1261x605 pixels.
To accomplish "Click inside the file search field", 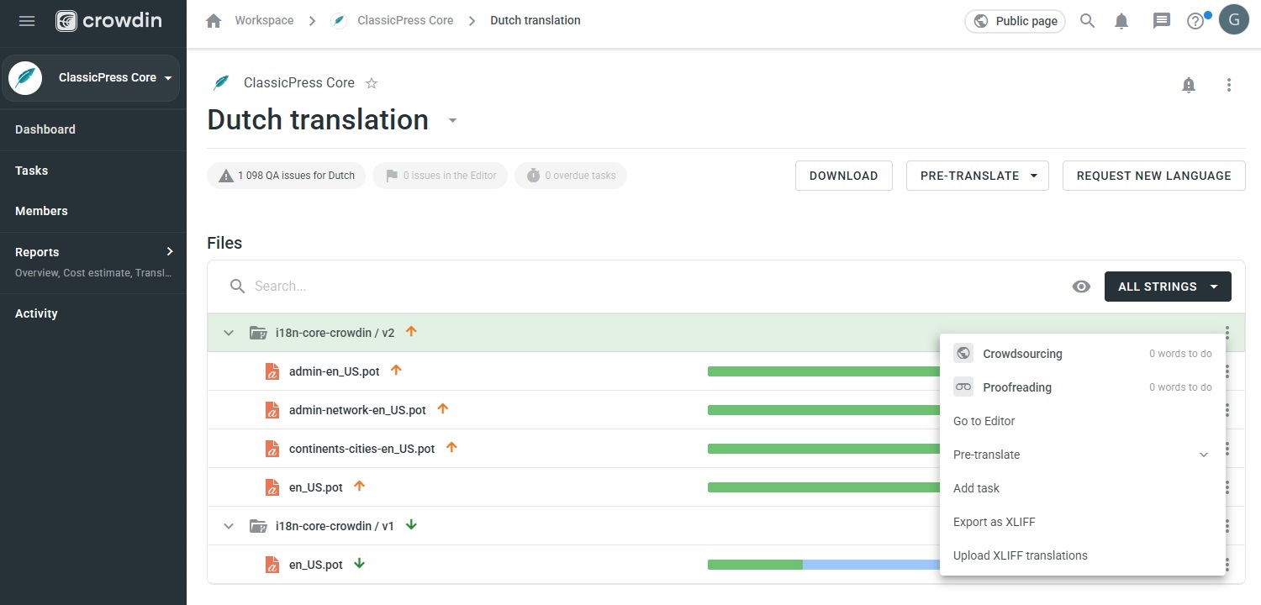I will click(420, 286).
